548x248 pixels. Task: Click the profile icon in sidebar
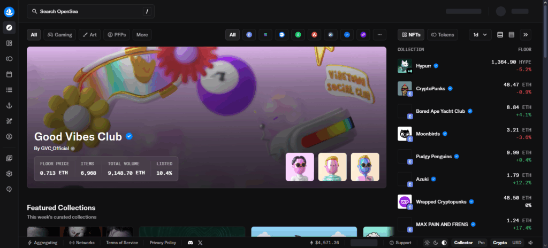(9, 137)
